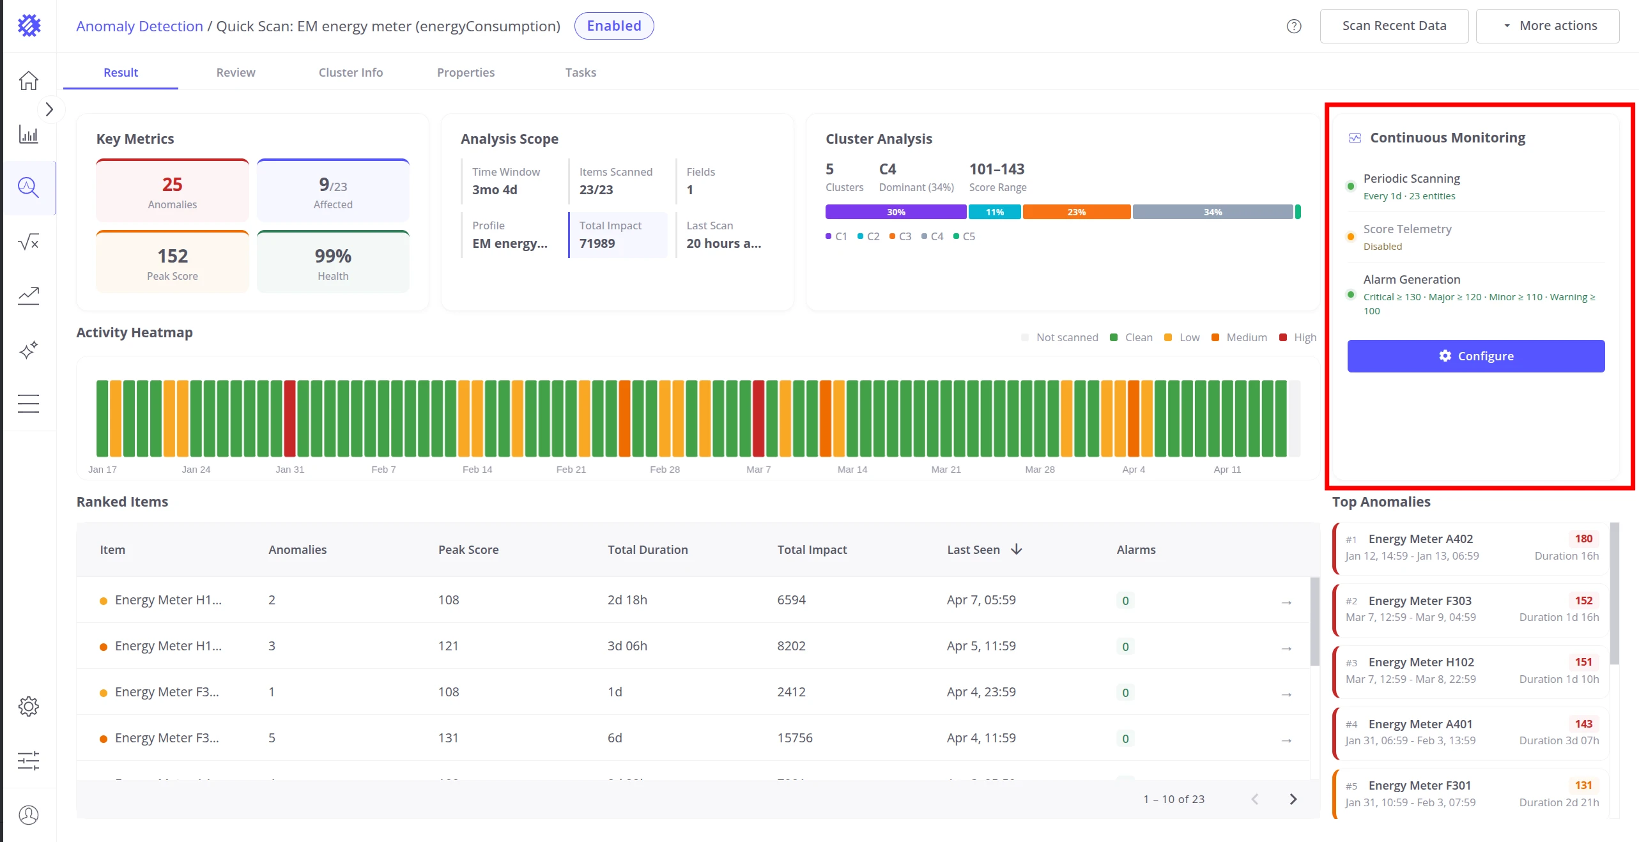The width and height of the screenshot is (1639, 842).
Task: Click the help question mark icon
Action: pos(1294,26)
